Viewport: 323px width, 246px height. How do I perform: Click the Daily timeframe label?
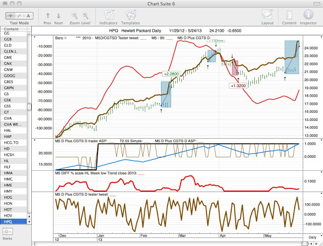click(x=312, y=237)
